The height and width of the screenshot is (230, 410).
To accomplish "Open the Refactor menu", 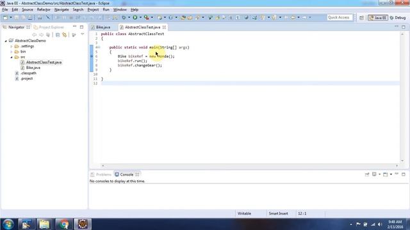I will pos(44,10).
